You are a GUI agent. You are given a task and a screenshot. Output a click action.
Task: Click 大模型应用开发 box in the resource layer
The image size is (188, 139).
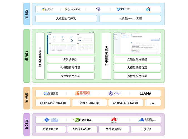pyautogui.click(x=66, y=19)
